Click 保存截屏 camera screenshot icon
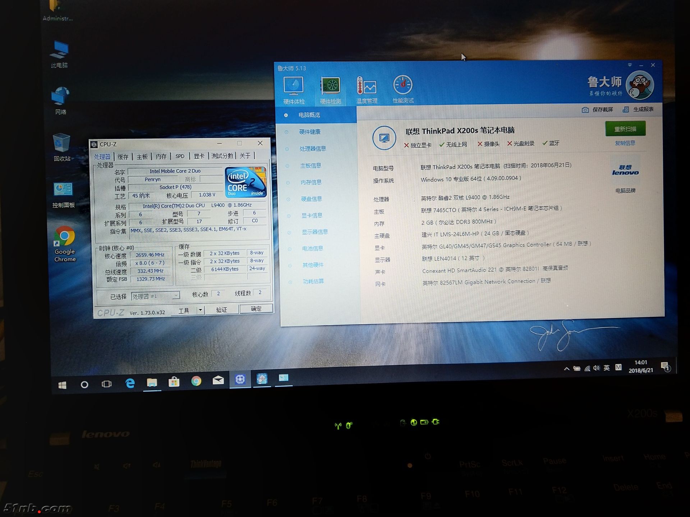This screenshot has height=517, width=690. point(585,110)
